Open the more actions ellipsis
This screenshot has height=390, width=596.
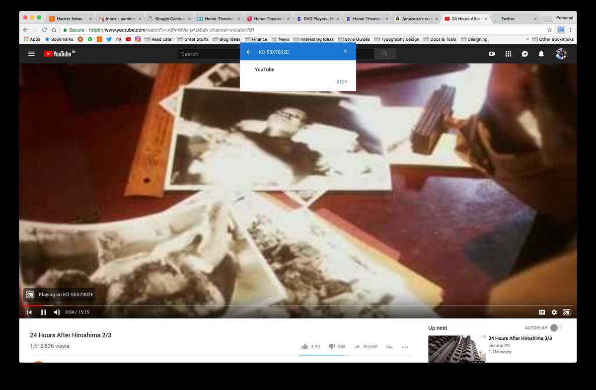coord(405,347)
